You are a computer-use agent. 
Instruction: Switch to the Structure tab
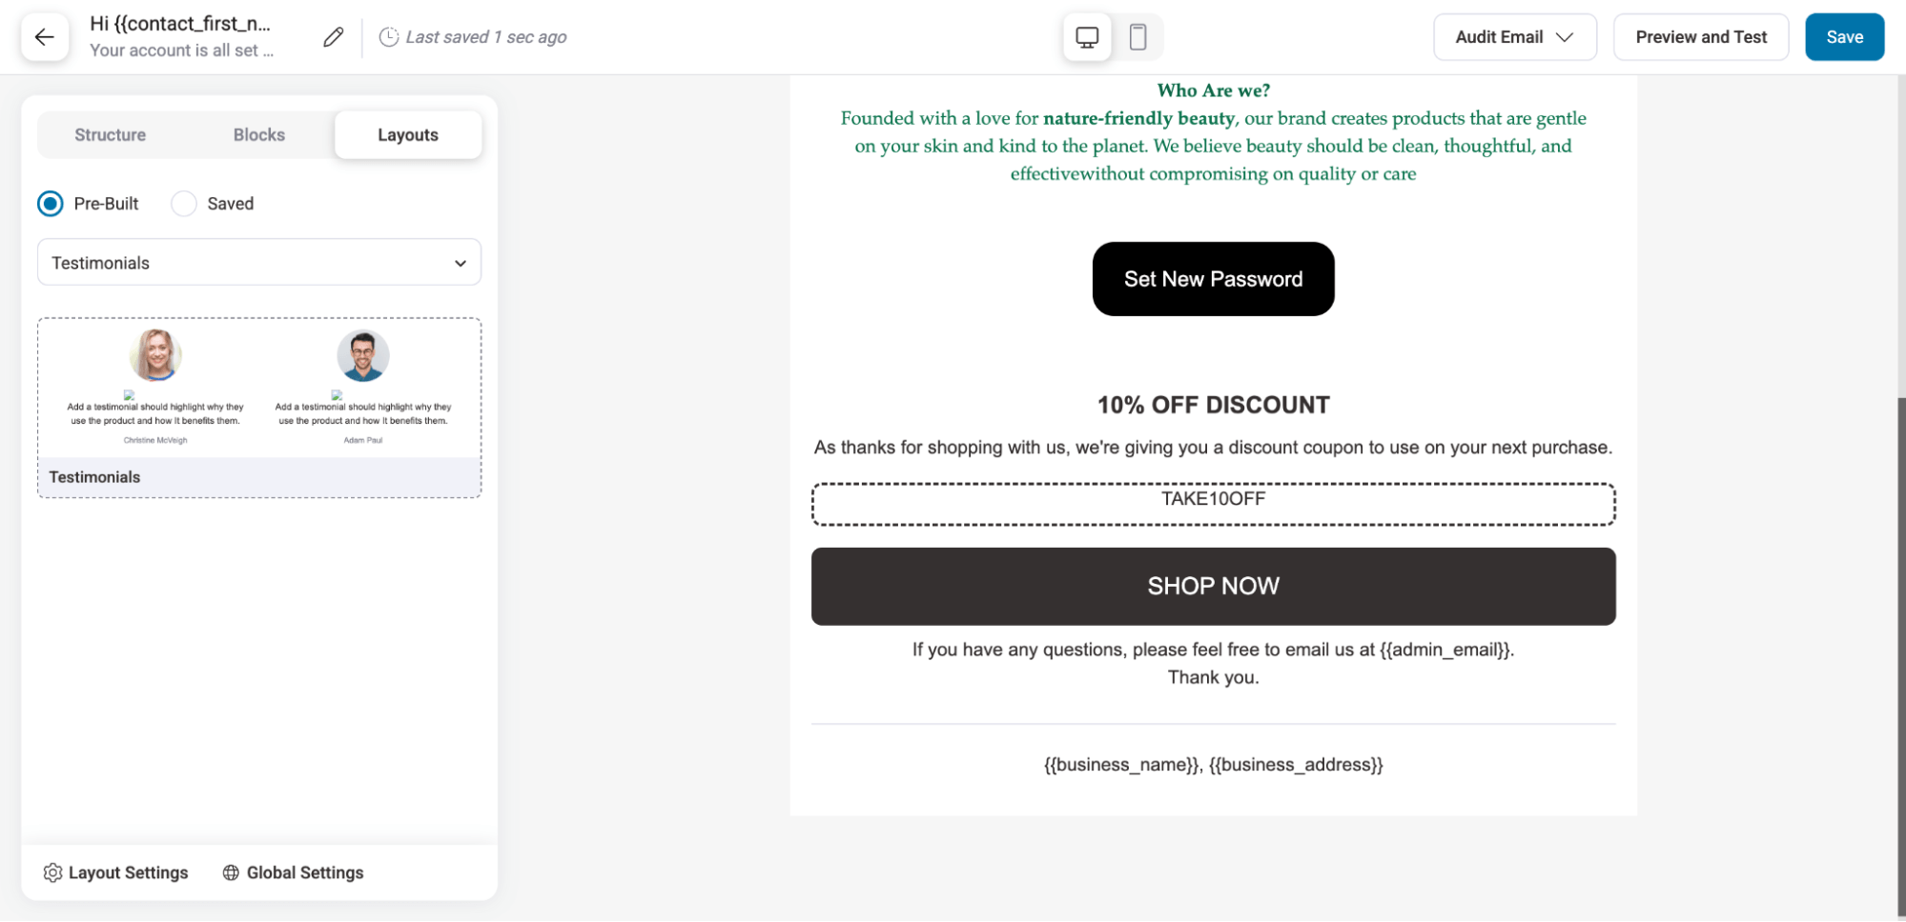tap(111, 135)
